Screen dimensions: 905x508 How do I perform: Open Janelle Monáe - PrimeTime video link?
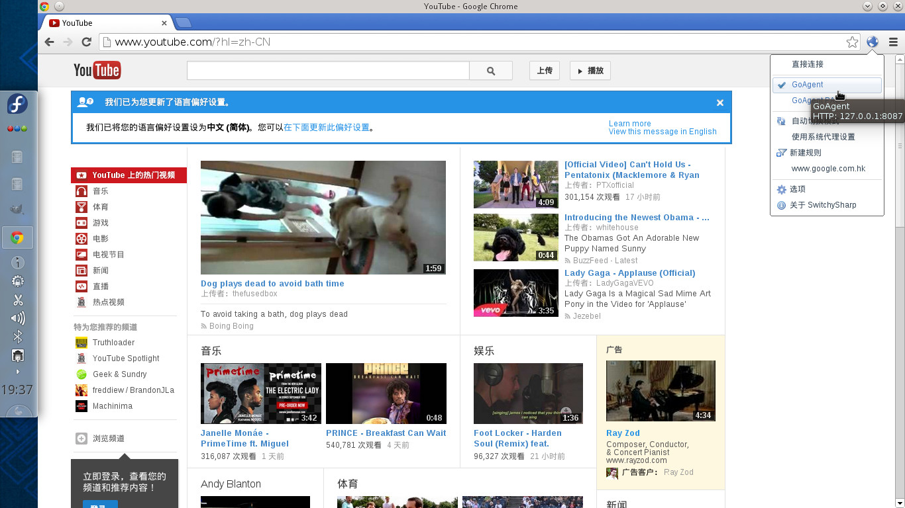tap(244, 439)
